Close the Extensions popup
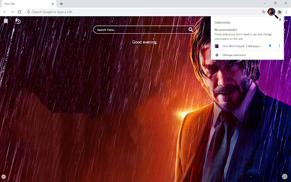 pos(280,20)
